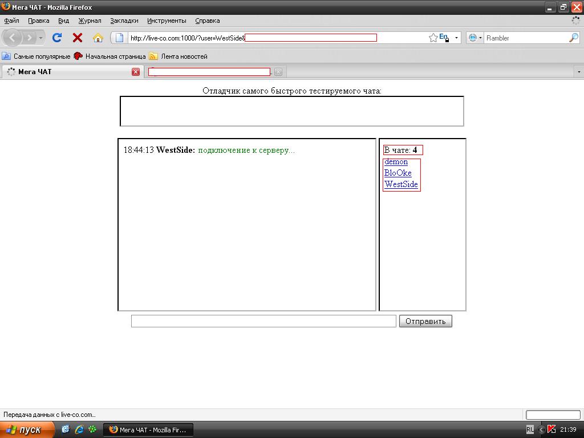Open the address bar history dropdown

coord(456,38)
